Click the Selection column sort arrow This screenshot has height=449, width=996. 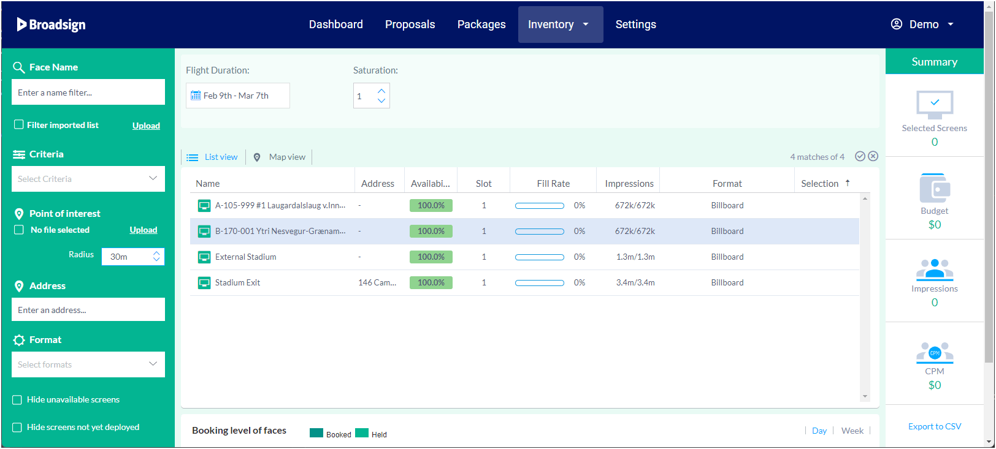848,183
